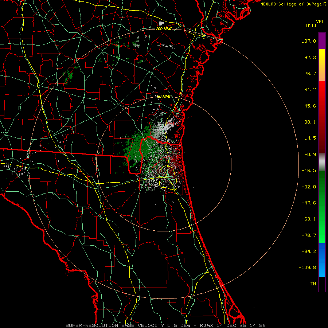328x328 pixels.
Task: Click the VEL legend heading
Action: (320, 22)
